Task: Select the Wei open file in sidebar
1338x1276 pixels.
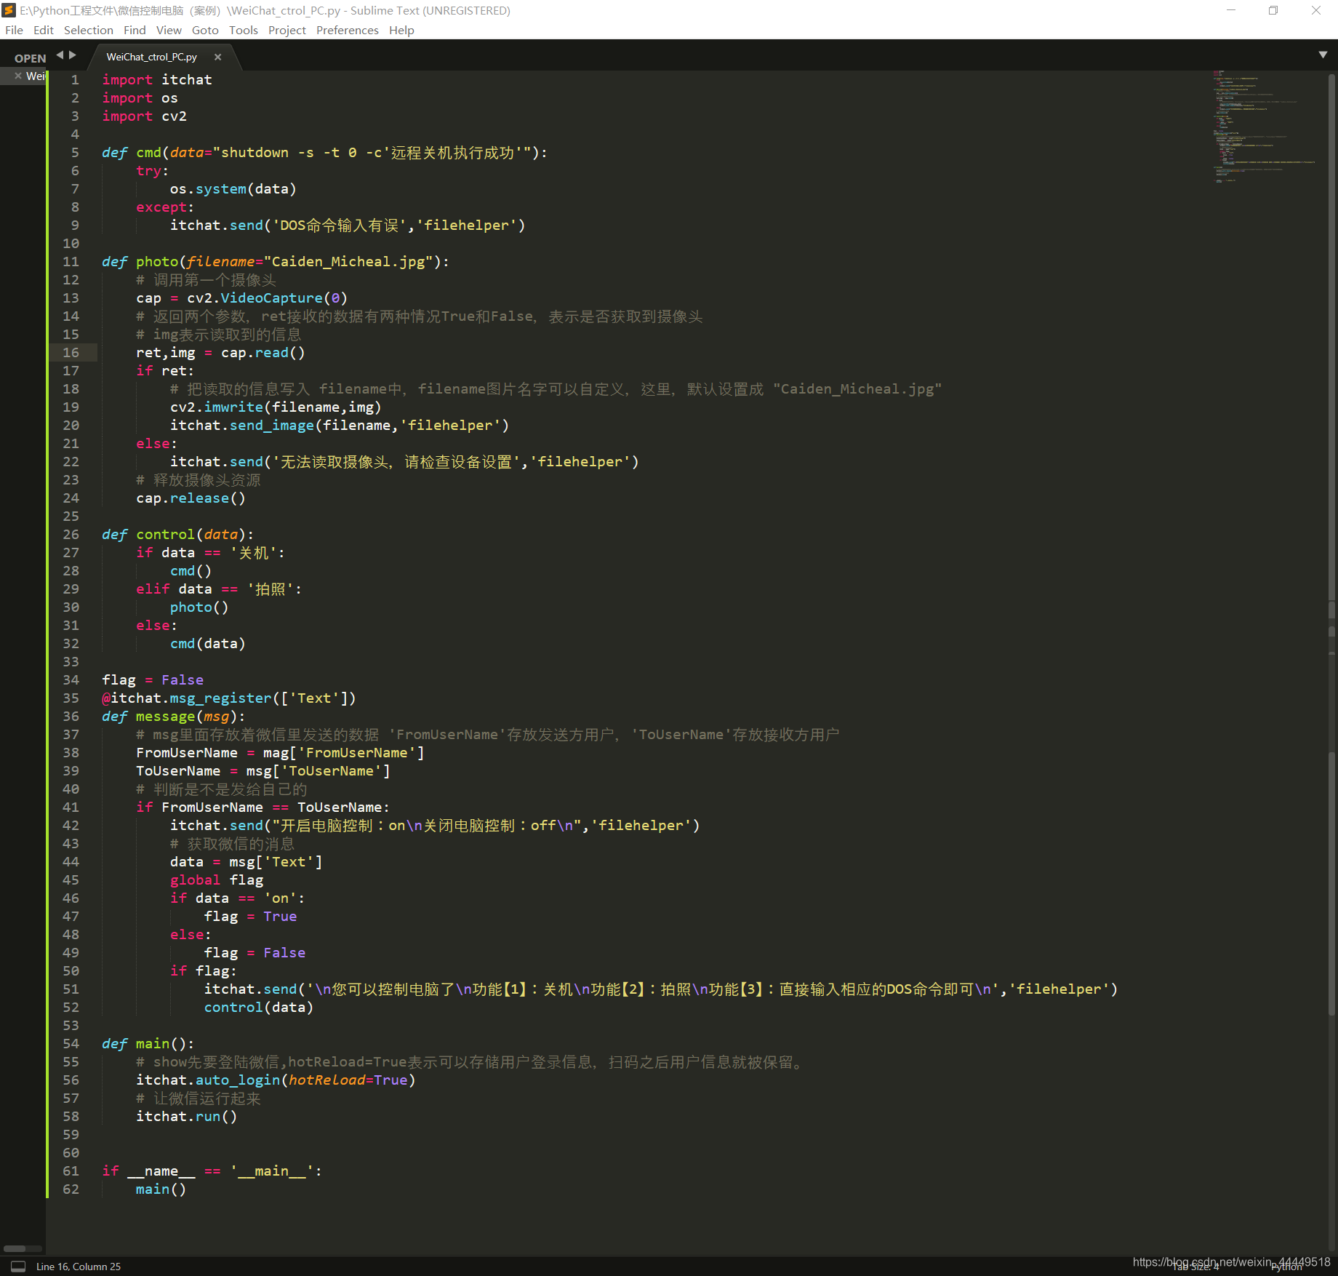Action: click(x=36, y=76)
